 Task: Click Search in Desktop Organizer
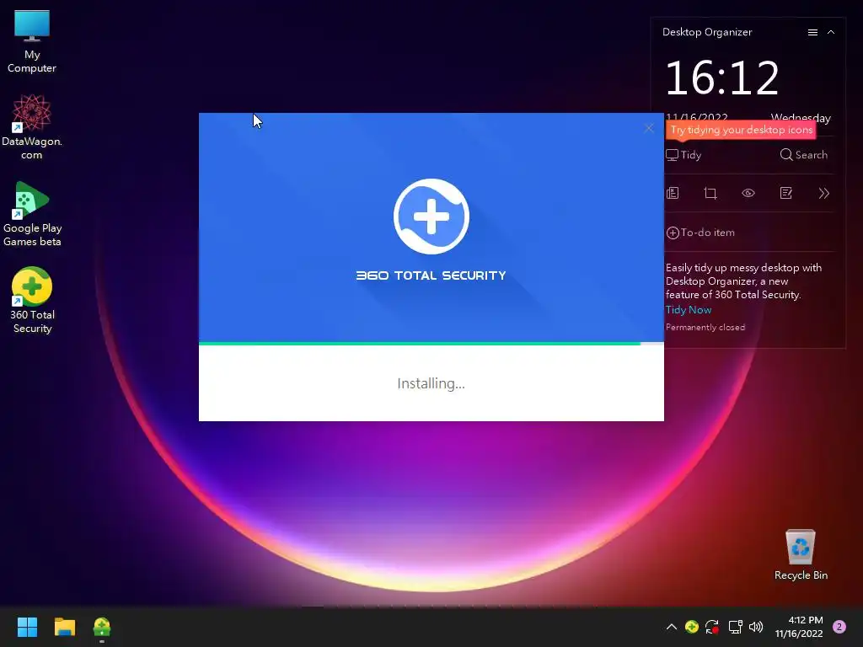coord(803,155)
